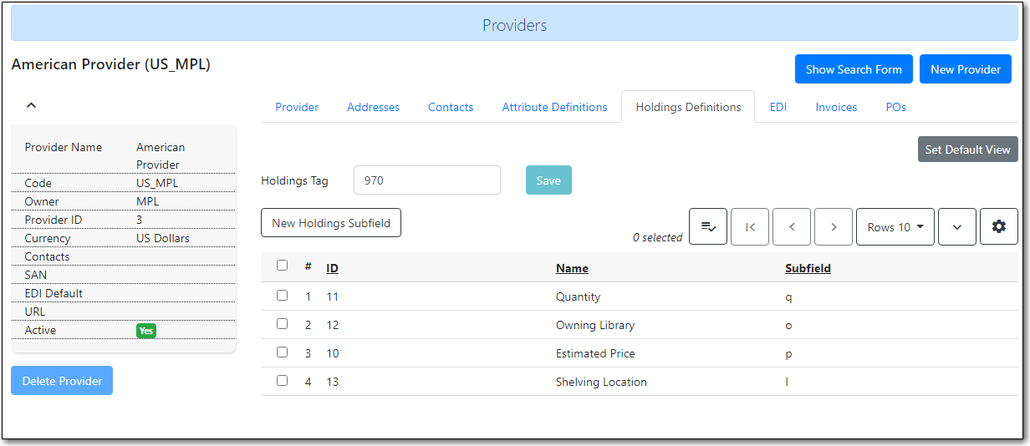Viewport: 1030px width, 446px height.
Task: Click subfield value p
Action: [x=788, y=354]
